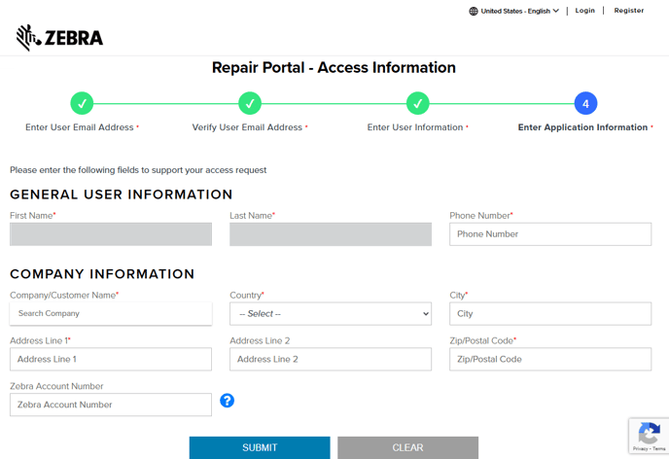Open the reCAPTCHA Privacy link
669x459 pixels.
point(640,448)
